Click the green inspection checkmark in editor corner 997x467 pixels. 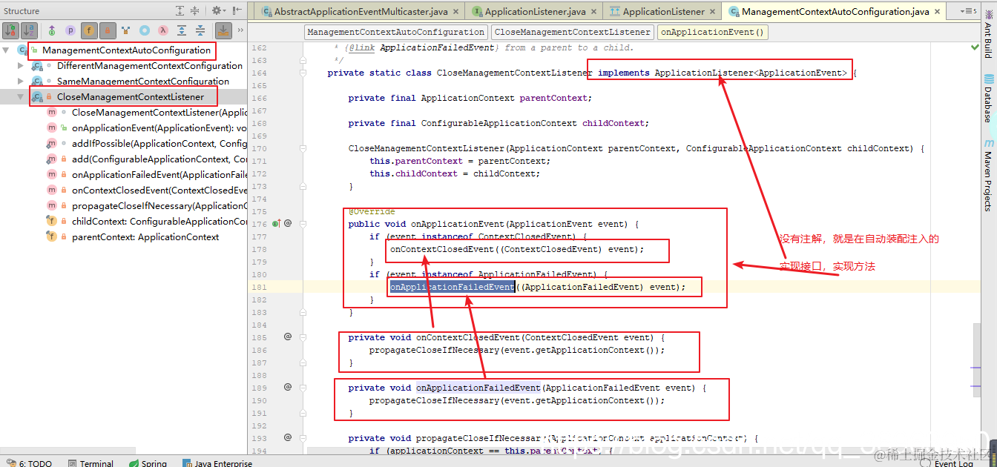click(x=975, y=47)
